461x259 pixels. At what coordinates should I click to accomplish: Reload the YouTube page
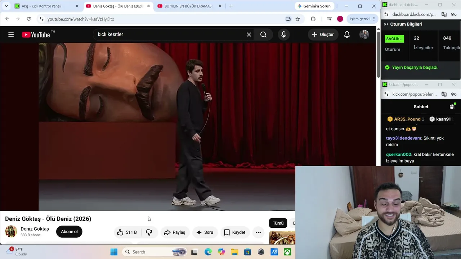coord(28,19)
